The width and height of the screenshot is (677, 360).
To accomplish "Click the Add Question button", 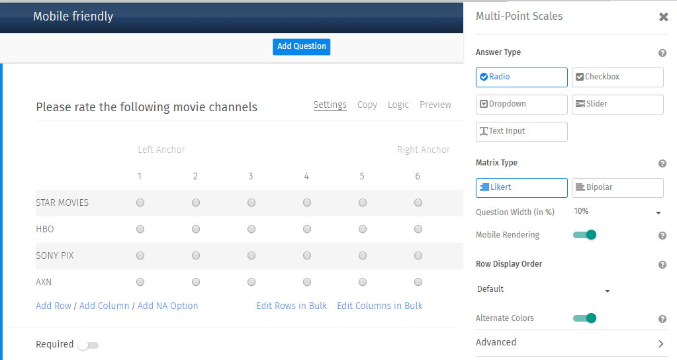I will click(x=301, y=46).
